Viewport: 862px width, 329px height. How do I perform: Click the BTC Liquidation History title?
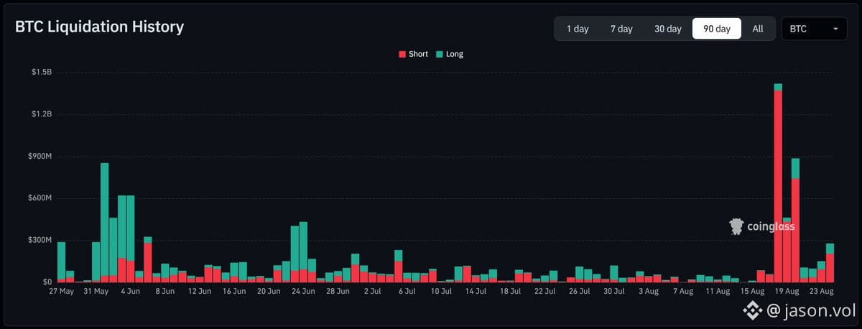100,27
